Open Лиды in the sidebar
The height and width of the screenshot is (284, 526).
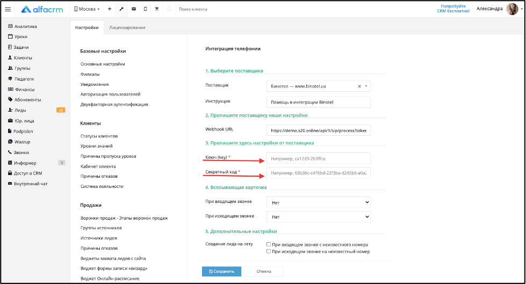pos(17,110)
